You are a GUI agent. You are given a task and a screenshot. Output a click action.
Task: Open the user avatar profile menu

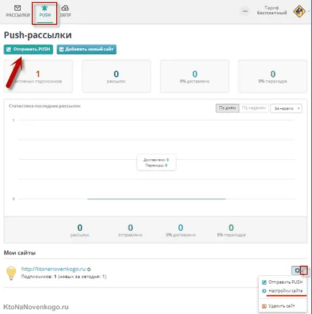click(x=299, y=11)
